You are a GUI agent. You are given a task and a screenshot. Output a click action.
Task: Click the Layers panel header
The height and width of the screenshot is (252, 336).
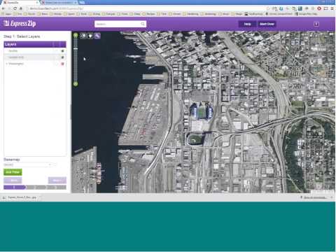click(x=35, y=44)
